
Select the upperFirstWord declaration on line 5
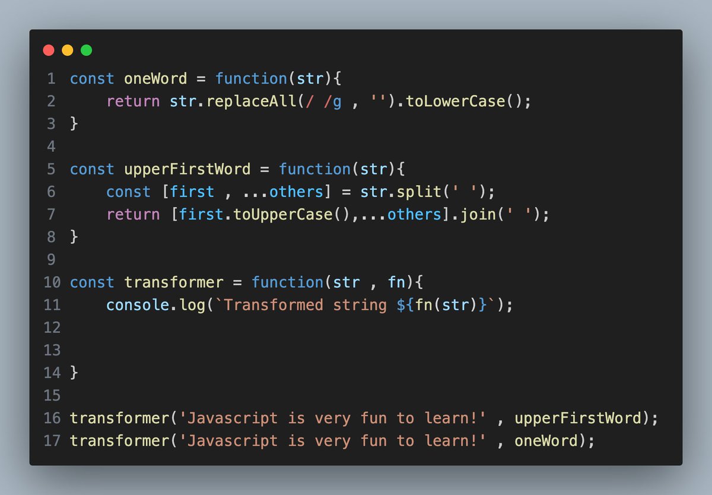coord(189,169)
